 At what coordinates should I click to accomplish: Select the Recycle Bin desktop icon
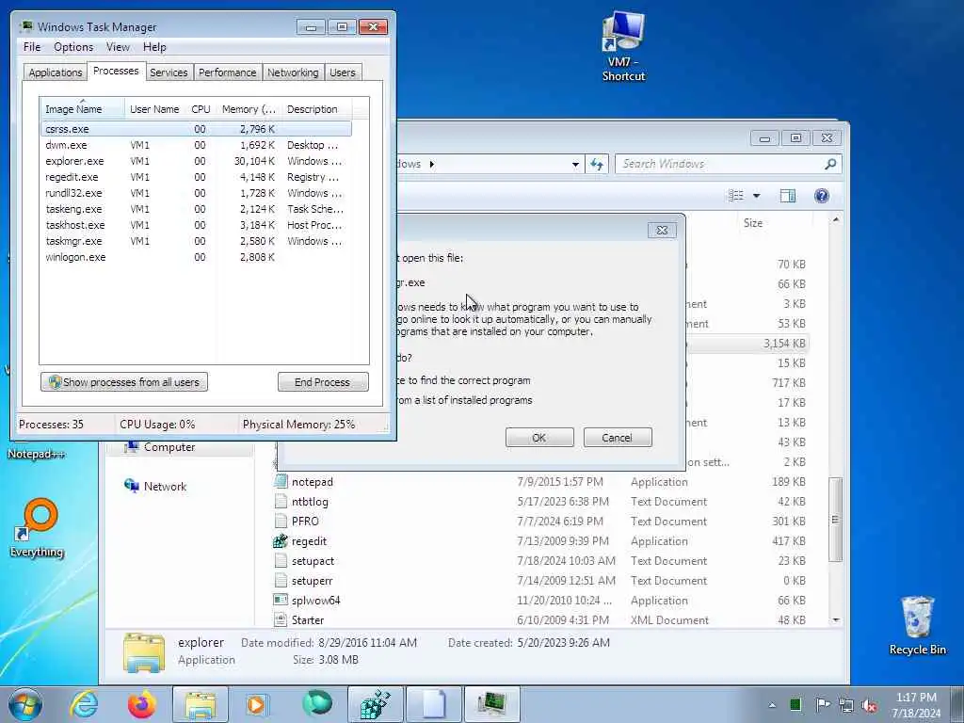pos(917,625)
